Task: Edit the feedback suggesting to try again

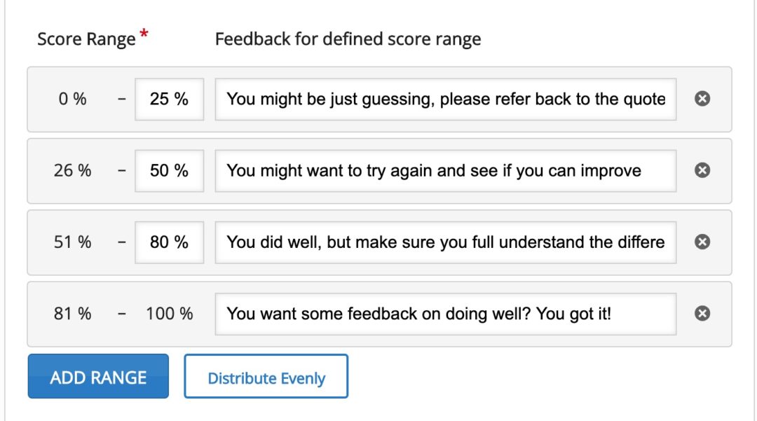Action: [x=446, y=171]
